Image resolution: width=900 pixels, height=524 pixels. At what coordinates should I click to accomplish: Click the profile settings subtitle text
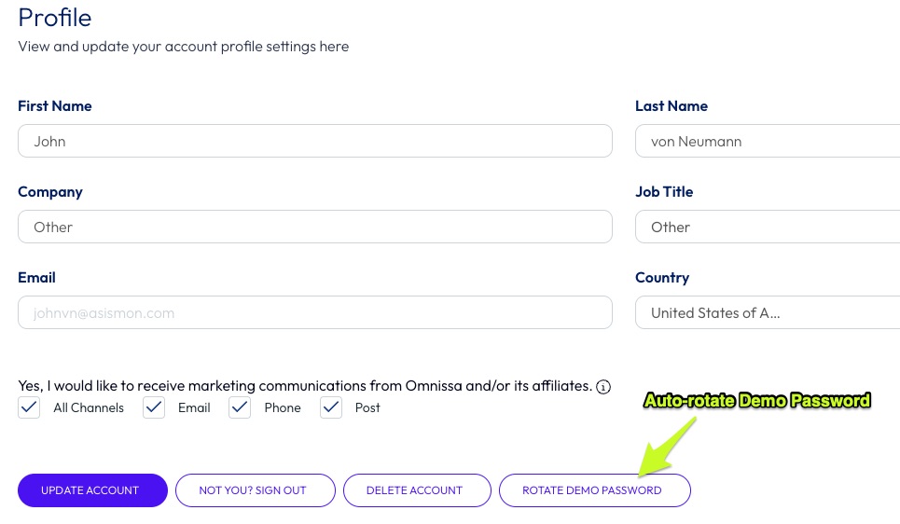tap(183, 46)
